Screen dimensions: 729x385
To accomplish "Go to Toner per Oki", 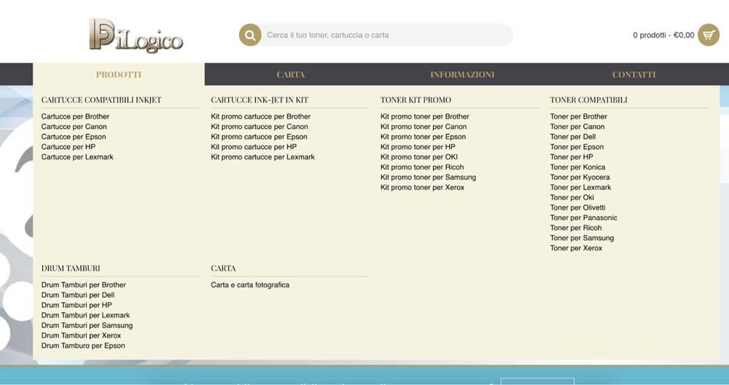I will pyautogui.click(x=572, y=197).
